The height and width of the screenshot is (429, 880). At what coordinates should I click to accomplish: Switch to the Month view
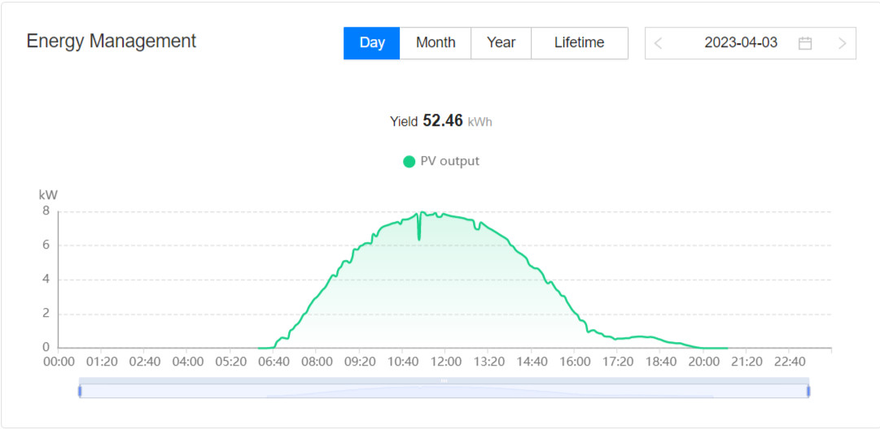tap(436, 43)
